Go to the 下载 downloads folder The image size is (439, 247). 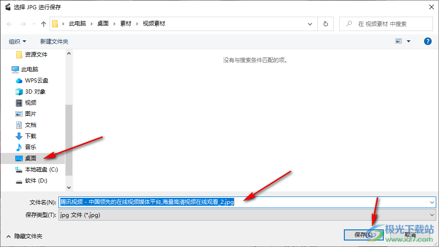point(31,136)
